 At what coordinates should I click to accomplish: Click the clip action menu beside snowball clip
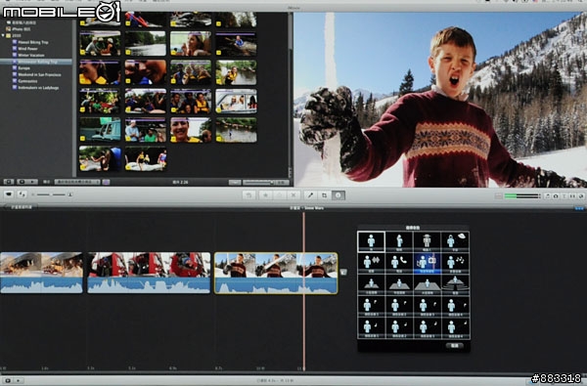[343, 273]
